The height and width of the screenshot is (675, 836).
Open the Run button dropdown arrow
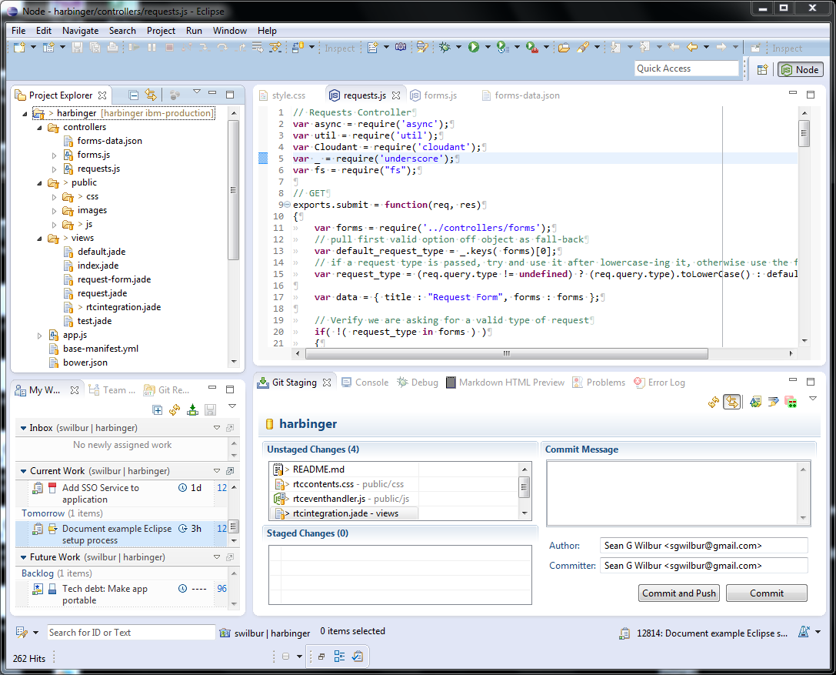point(488,48)
